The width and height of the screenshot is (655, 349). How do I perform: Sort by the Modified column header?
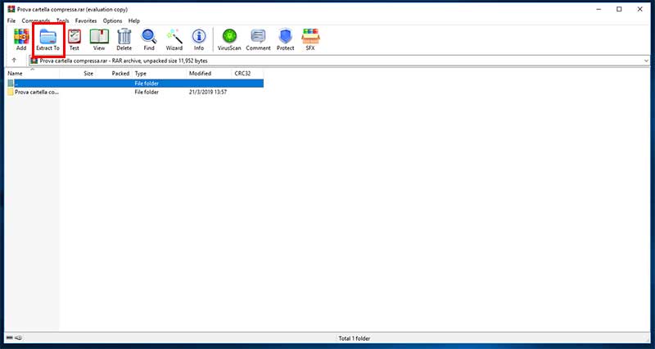(x=209, y=73)
